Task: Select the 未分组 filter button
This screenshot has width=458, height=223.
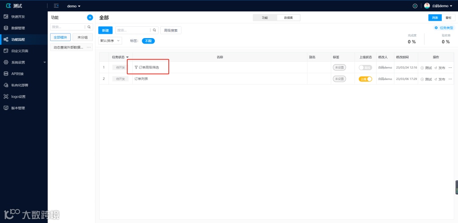Action: pos(83,37)
